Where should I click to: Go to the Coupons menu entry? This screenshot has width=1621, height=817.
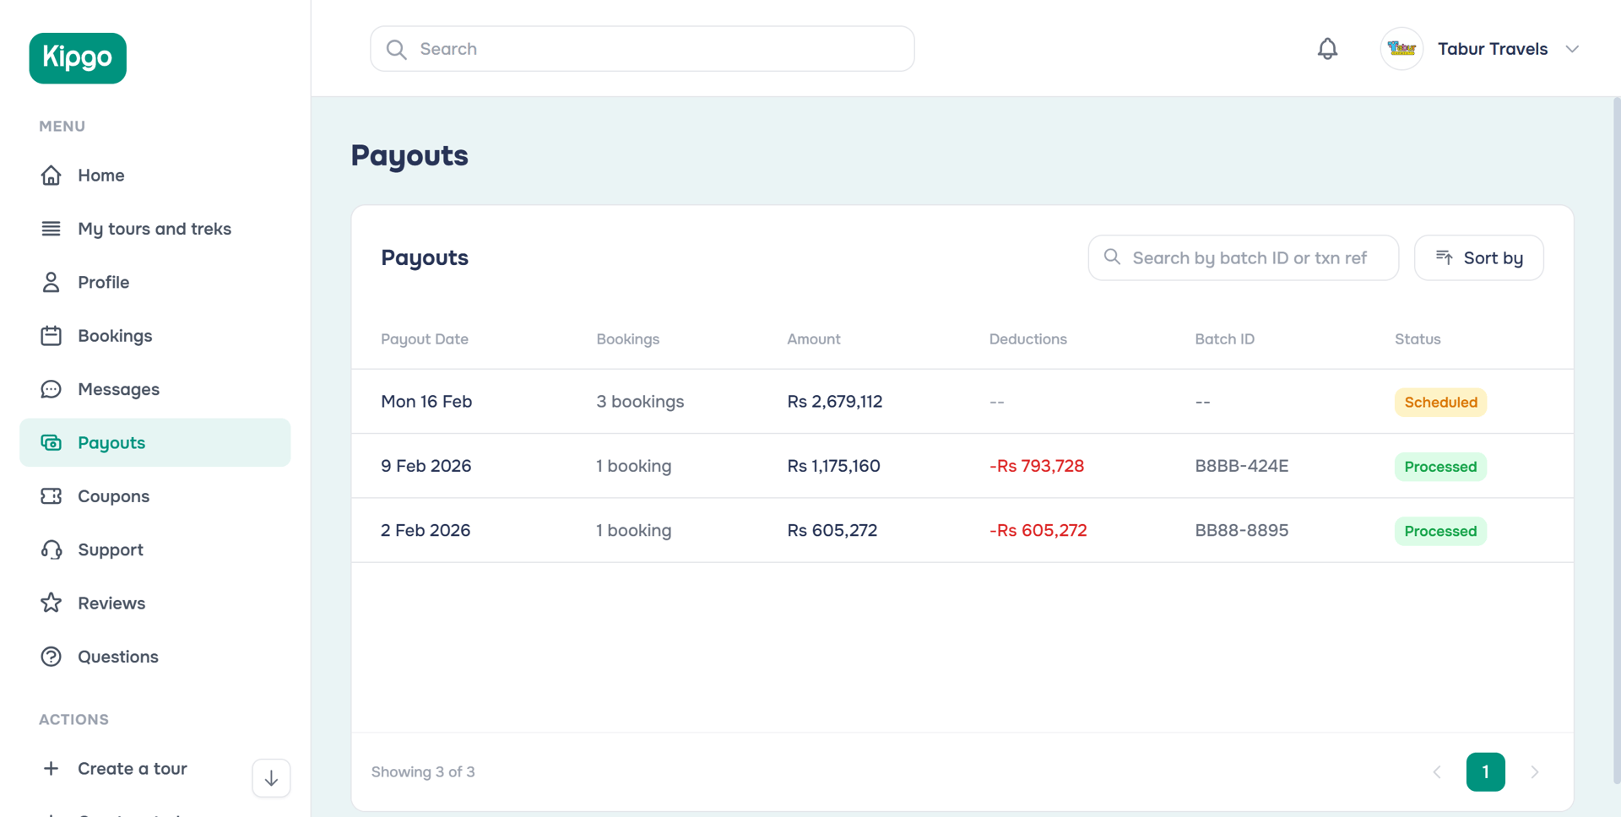[x=113, y=496]
